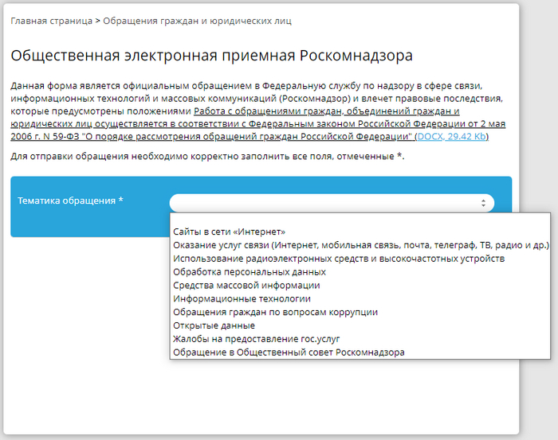Image resolution: width=558 pixels, height=440 pixels.
Task: Click heading Общественная электронная приемная Роскомнадзора
Action: point(212,56)
